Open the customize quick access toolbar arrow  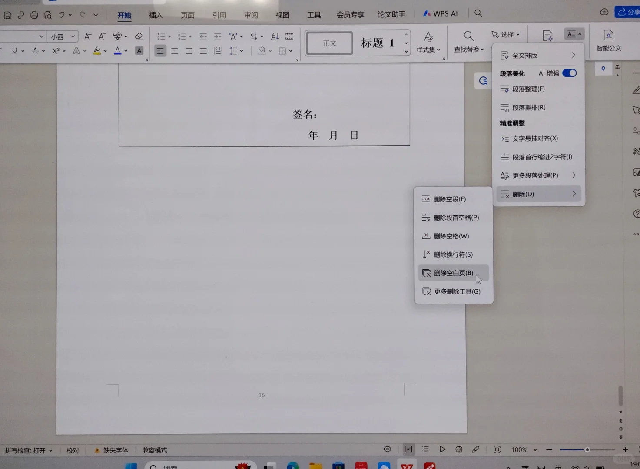(96, 15)
